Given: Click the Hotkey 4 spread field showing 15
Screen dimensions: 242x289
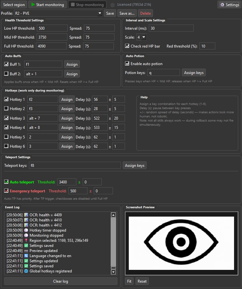Looking at the screenshot, I should pos(119,127).
